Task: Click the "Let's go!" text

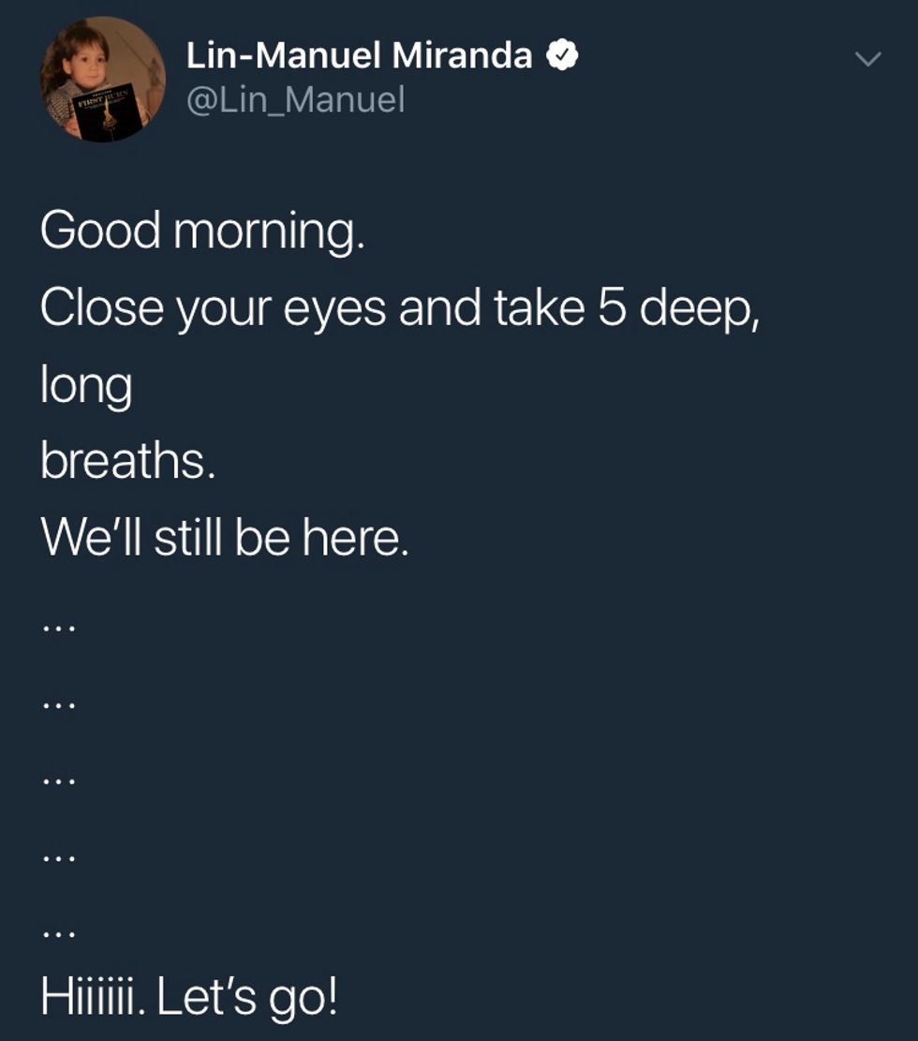Action: pyautogui.click(x=246, y=999)
